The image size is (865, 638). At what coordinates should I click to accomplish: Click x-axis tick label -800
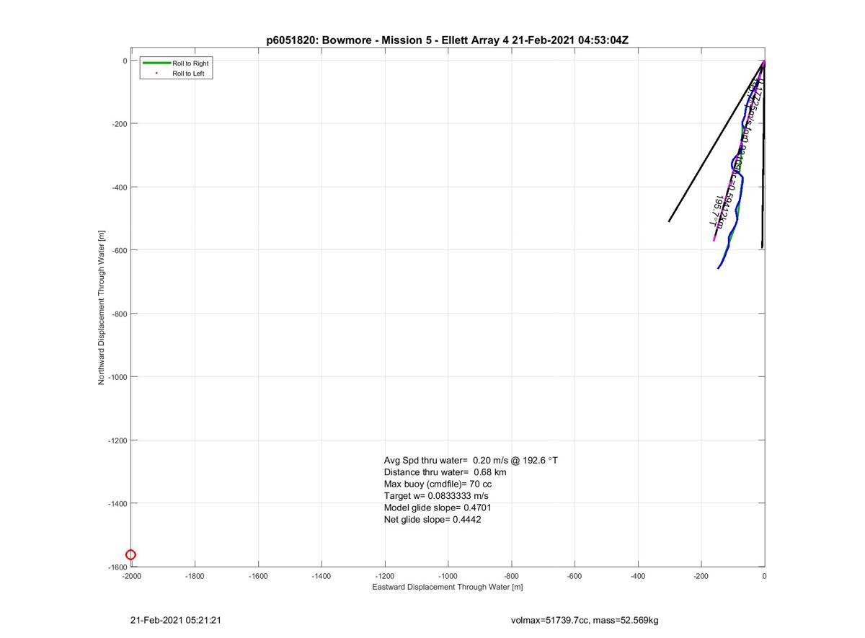point(511,576)
